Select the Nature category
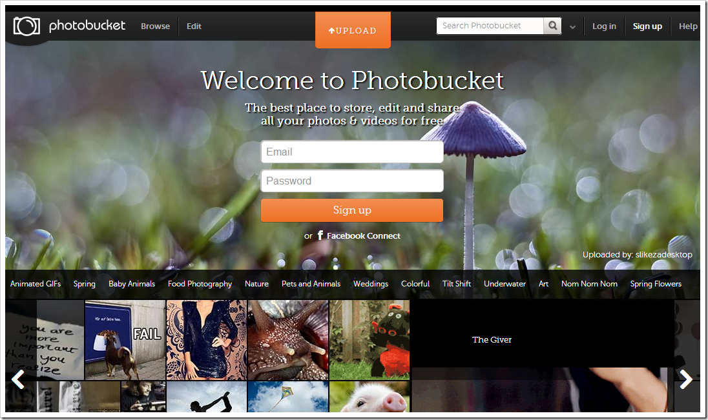 coord(257,284)
